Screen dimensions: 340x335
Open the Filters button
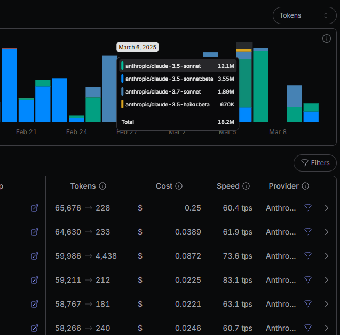coord(315,163)
